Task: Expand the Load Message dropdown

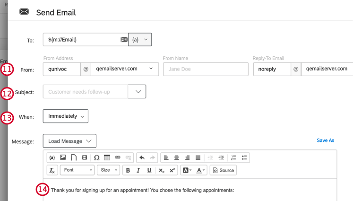Action: 69,141
